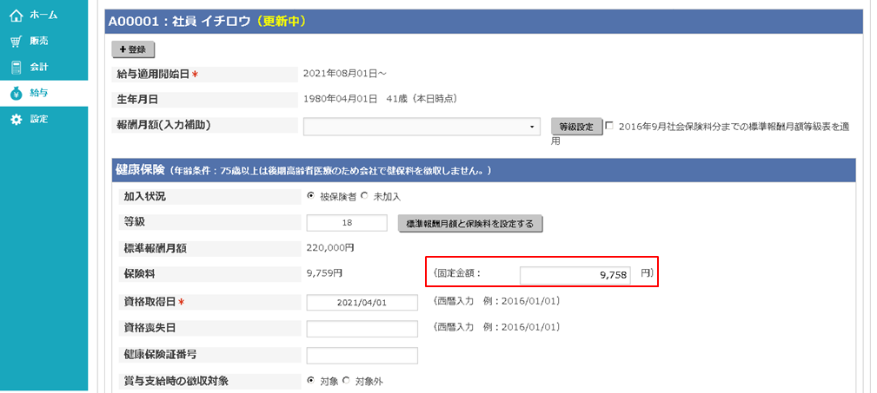Click the 固定金額 amount field
Image resolution: width=877 pixels, height=393 pixels.
click(x=575, y=275)
